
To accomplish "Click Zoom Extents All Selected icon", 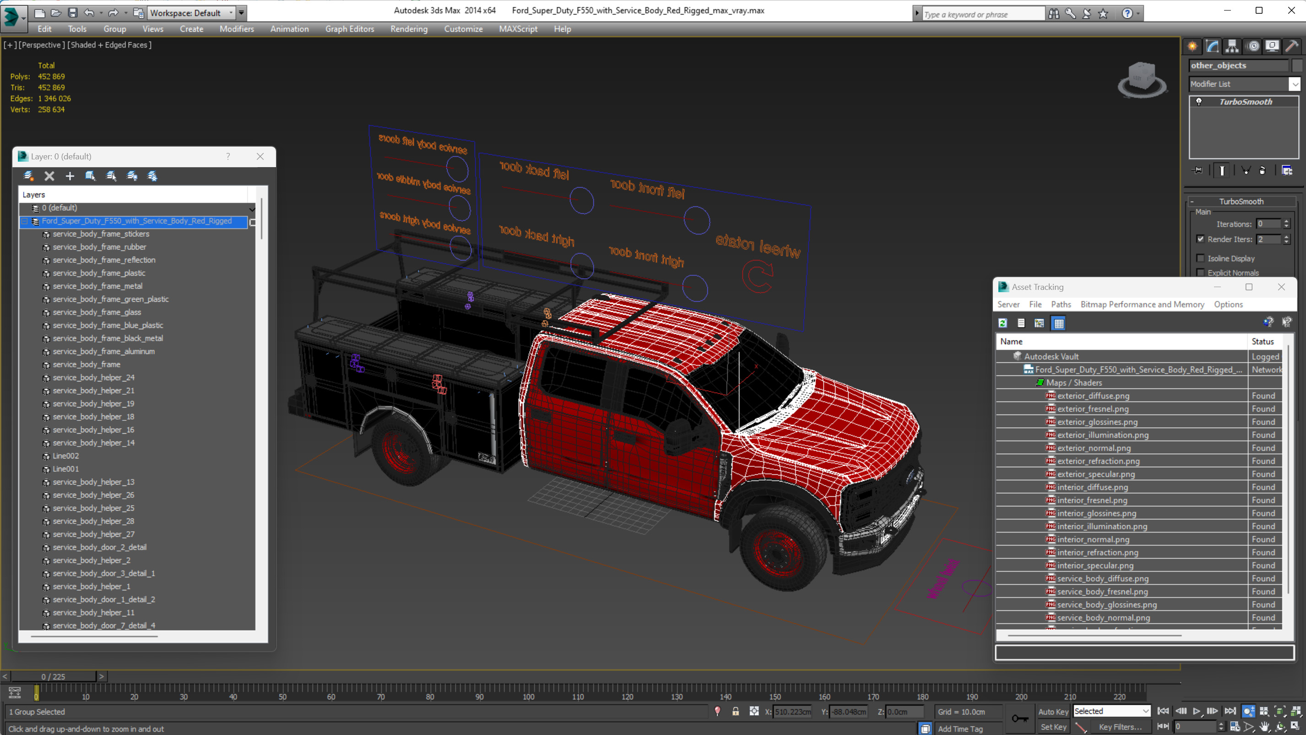I will [x=1295, y=711].
